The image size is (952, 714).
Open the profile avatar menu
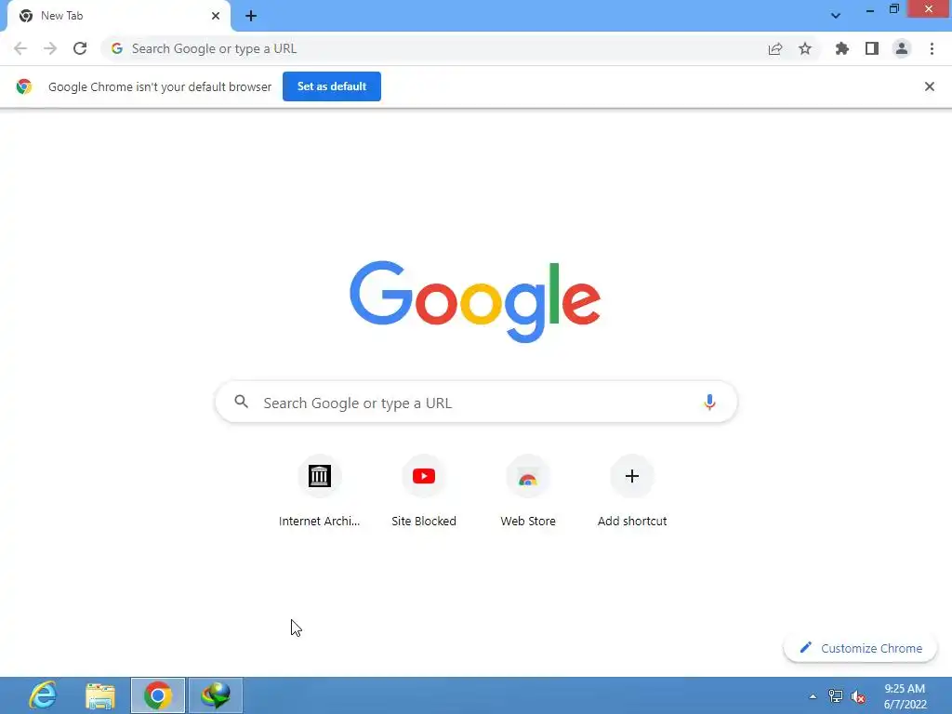pos(902,48)
